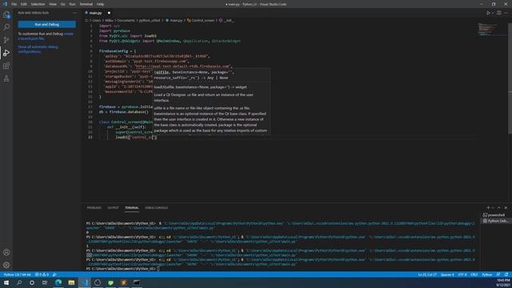
Task: Open the File menu
Action: [14, 4]
